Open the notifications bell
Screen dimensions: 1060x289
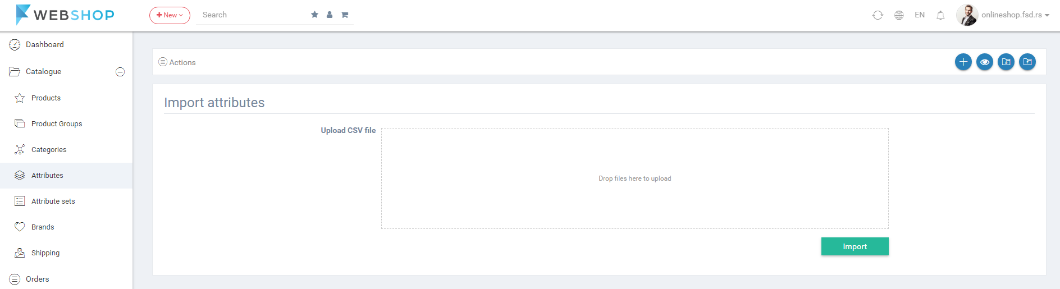[940, 15]
